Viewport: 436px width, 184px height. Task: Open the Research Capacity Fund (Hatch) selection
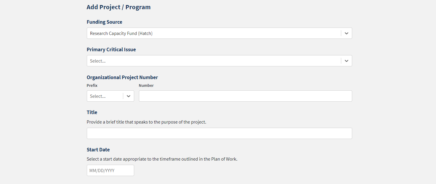213,33
